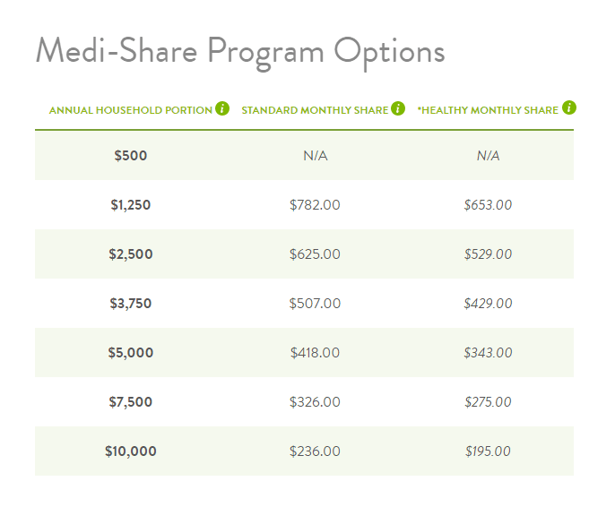Choose the $1,250 annual household portion
The height and width of the screenshot is (507, 615).
(x=131, y=205)
